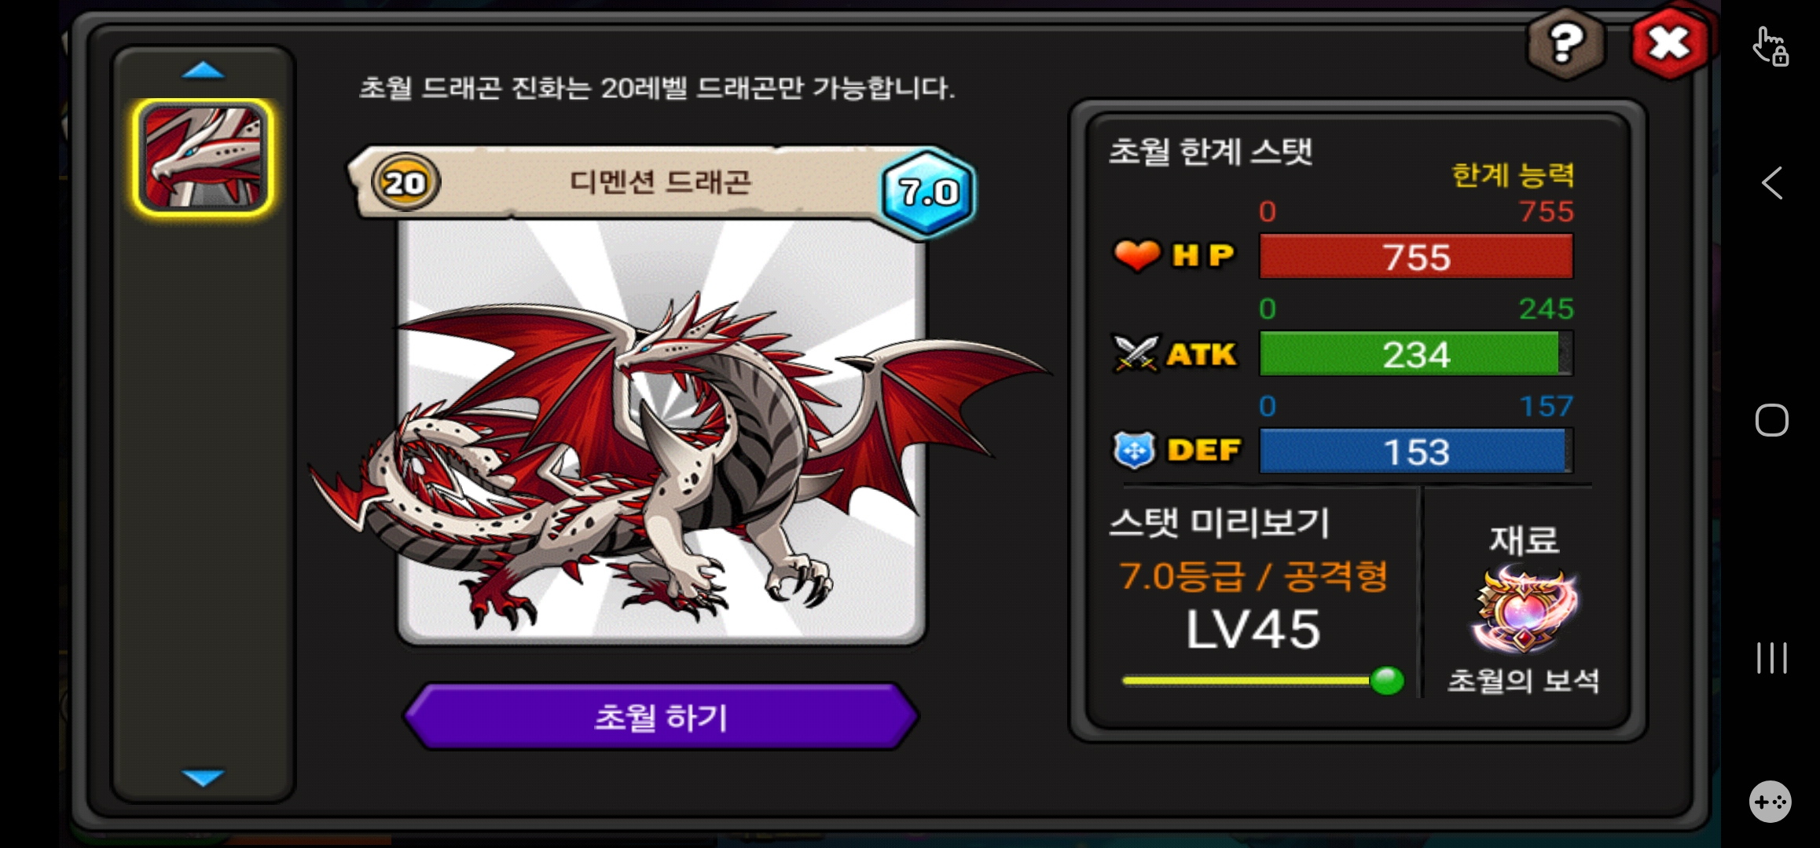Viewport: 1820px width, 848px height.
Task: Click the green ATK bar showing 234
Action: click(1416, 354)
